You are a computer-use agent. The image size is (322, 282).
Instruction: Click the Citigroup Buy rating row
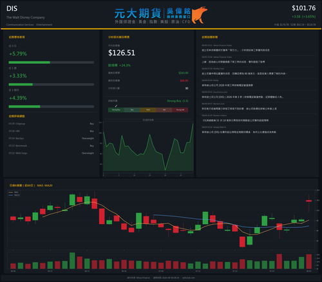(52, 124)
